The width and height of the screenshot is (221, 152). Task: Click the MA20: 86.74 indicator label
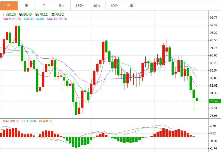(57, 19)
